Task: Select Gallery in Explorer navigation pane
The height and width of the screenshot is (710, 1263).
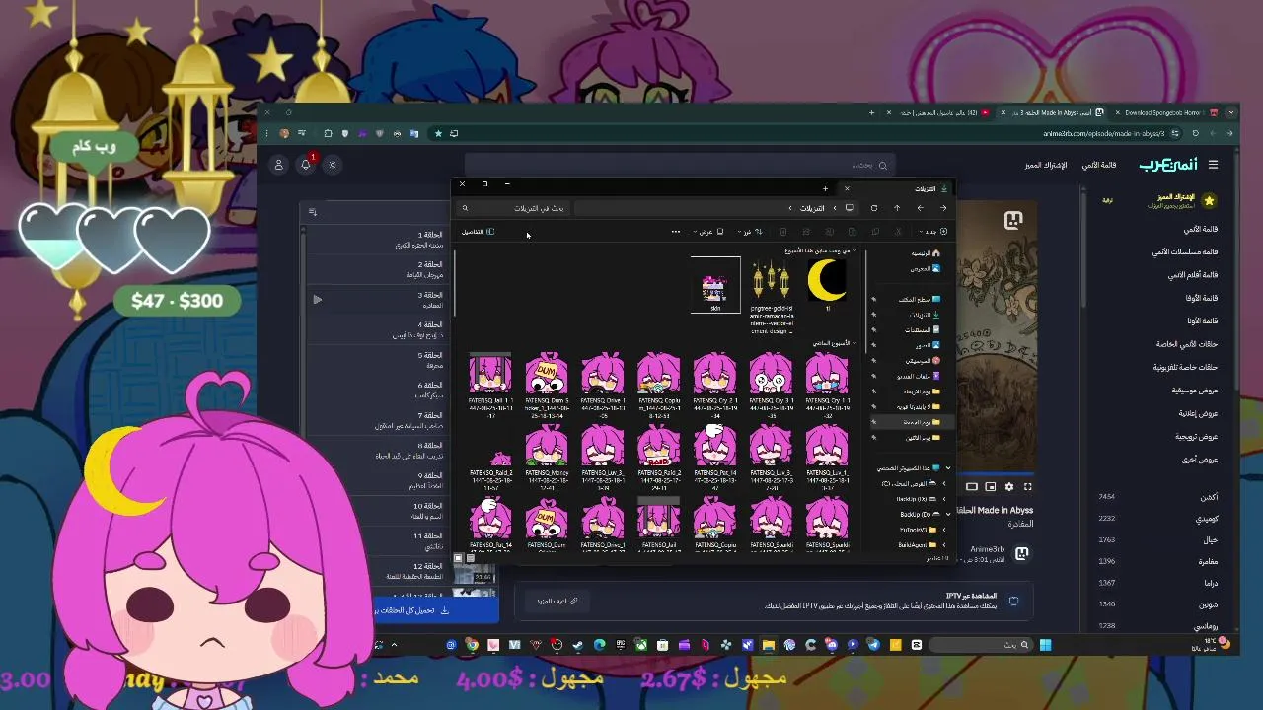Action: [926, 268]
